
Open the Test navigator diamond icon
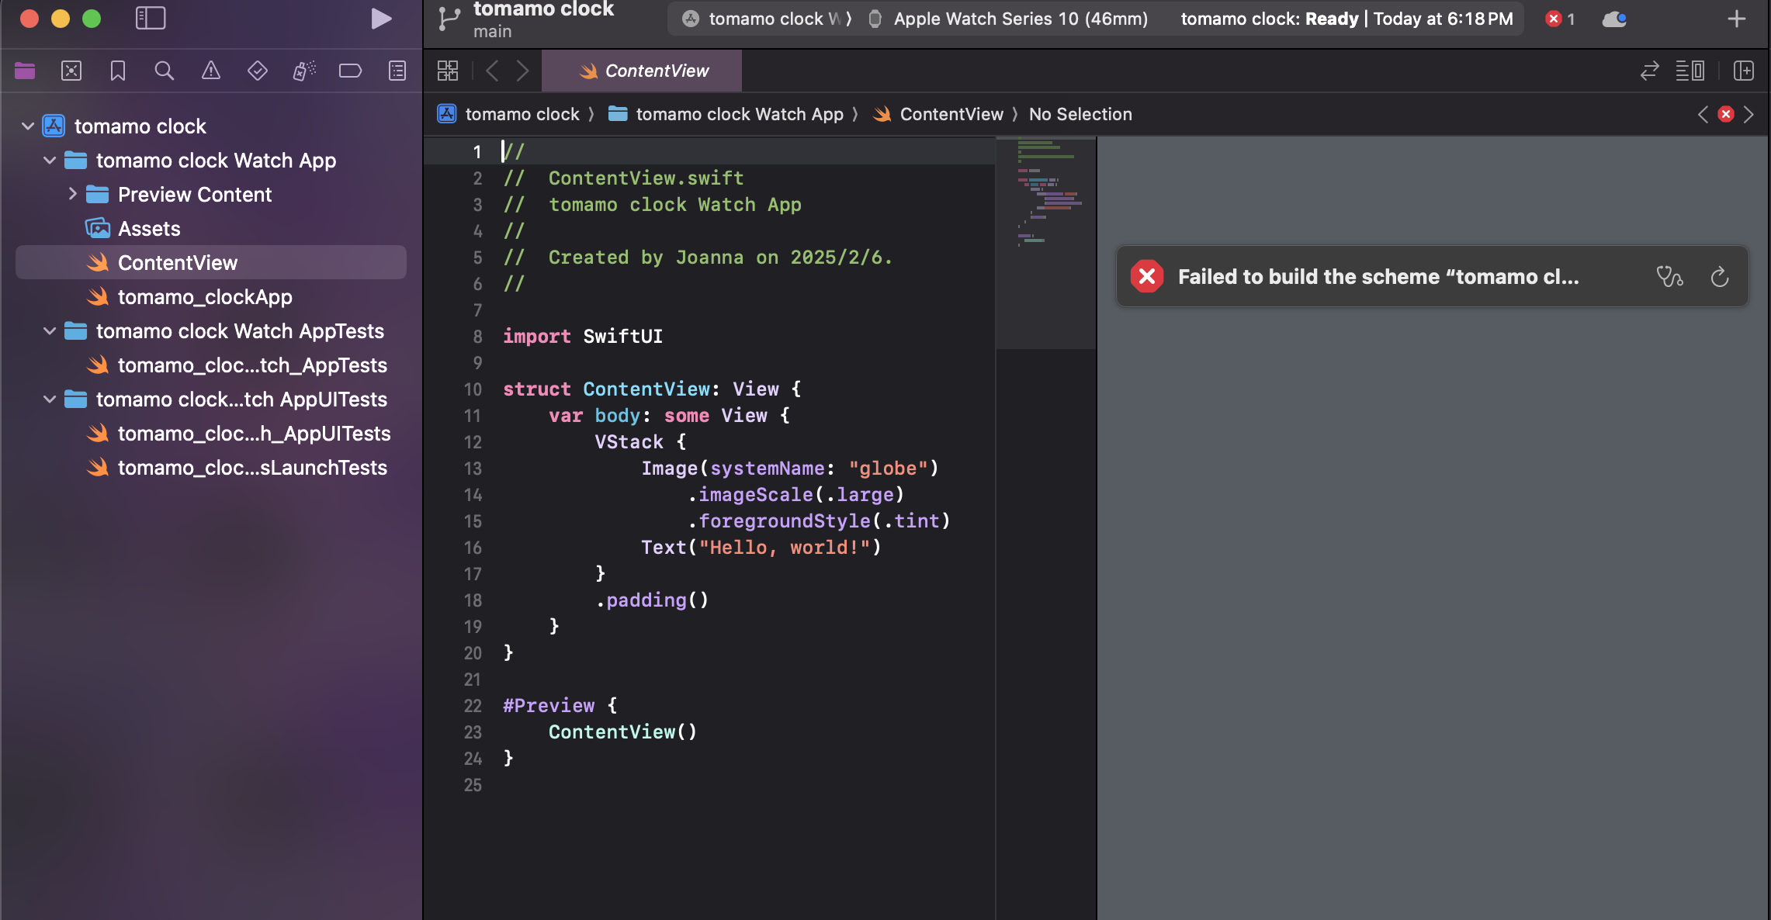click(258, 71)
